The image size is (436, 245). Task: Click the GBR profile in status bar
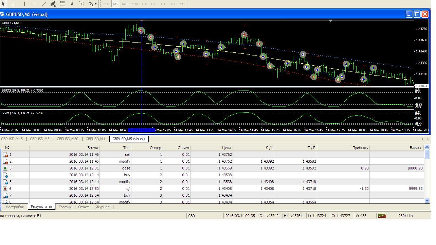(x=192, y=216)
